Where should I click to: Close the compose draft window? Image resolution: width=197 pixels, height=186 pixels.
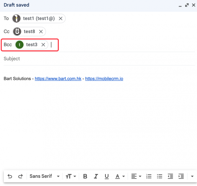point(194,5)
